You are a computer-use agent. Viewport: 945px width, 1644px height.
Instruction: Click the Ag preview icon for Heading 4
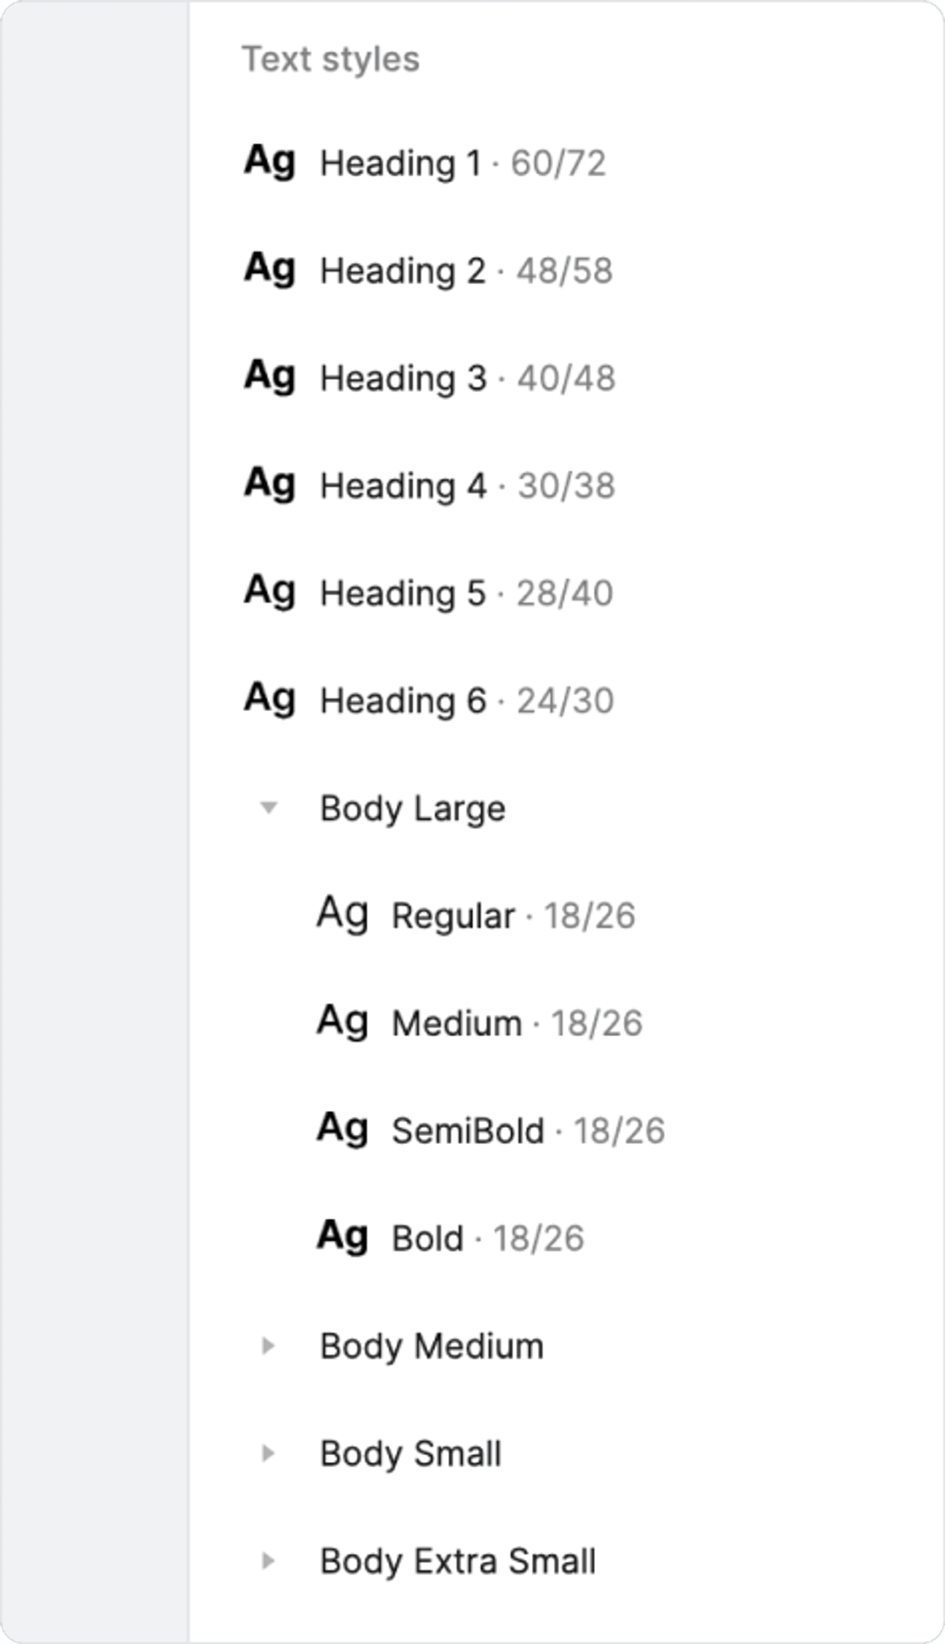click(x=270, y=485)
